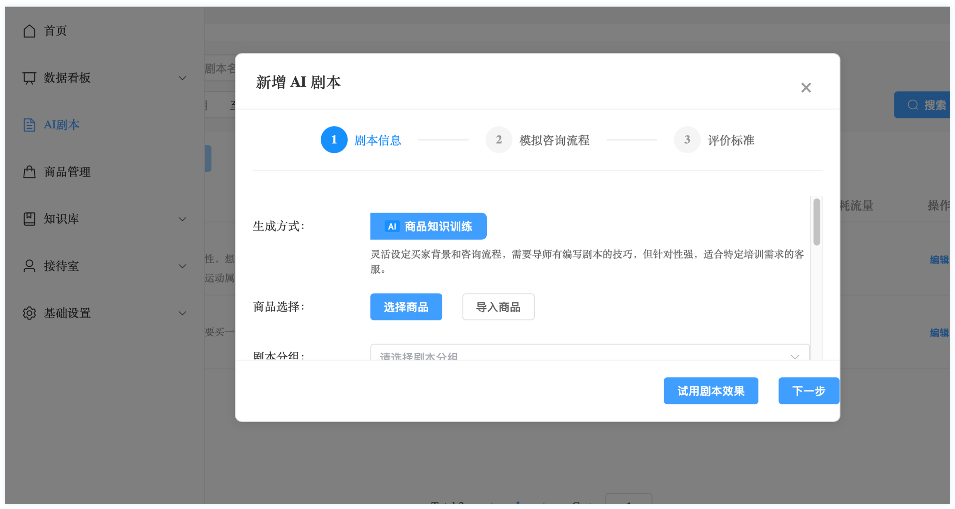The height and width of the screenshot is (509, 955).
Task: Click the 选择商品 button
Action: tap(406, 307)
